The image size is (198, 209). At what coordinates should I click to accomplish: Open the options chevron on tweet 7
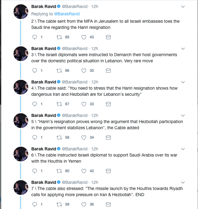[183, 183]
